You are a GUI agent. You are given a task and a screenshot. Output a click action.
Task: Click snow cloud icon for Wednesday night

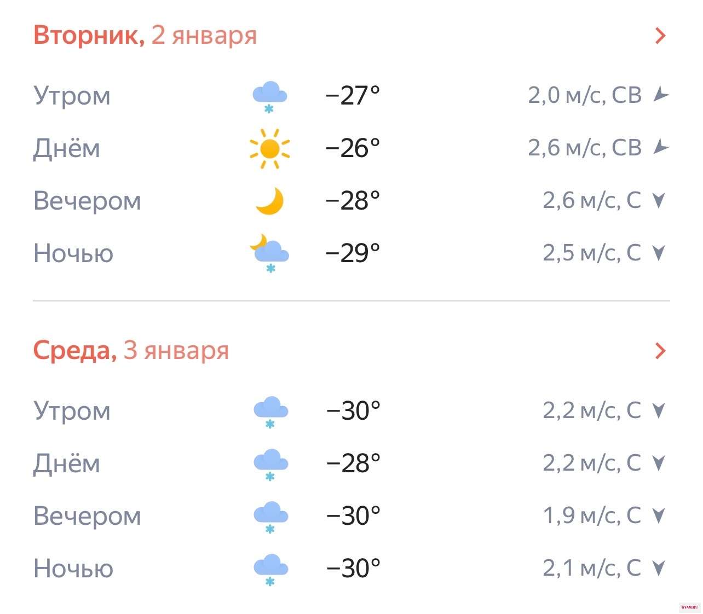tap(270, 569)
